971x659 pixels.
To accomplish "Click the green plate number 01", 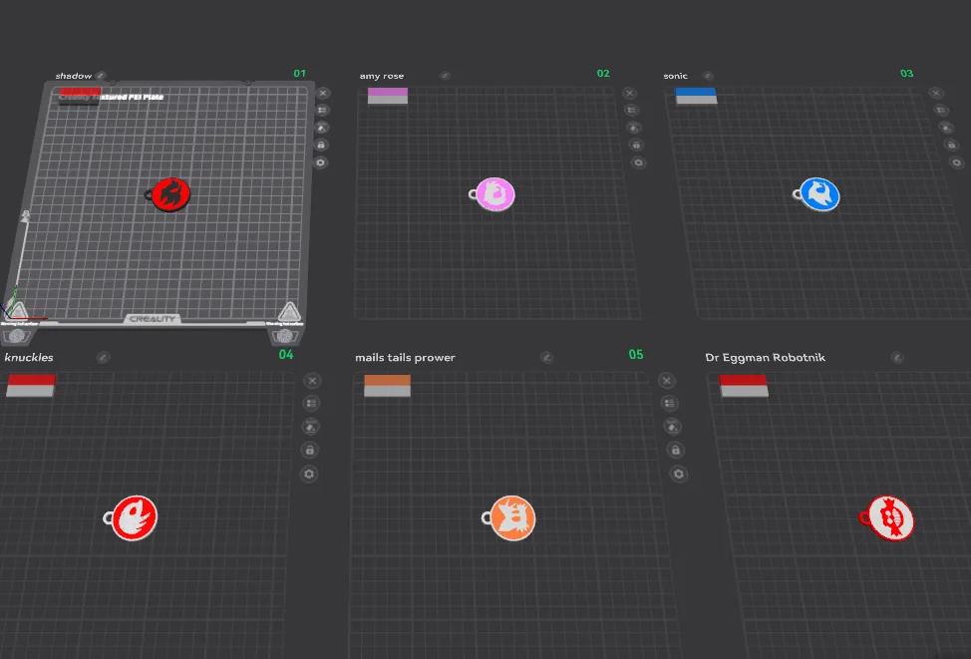I will [x=300, y=73].
